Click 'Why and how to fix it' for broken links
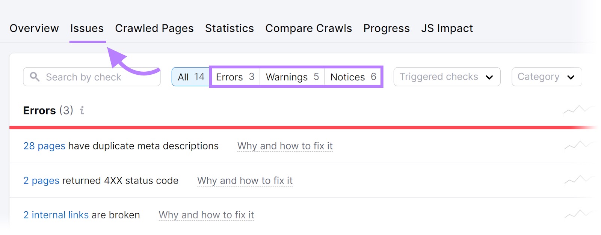601x235 pixels. pyautogui.click(x=206, y=215)
